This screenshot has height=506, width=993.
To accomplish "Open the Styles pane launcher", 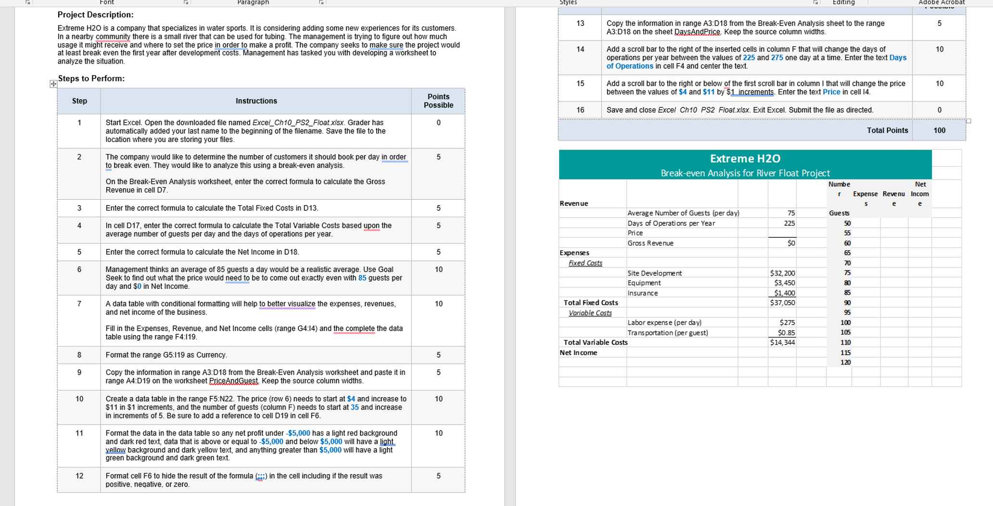I will [815, 2].
